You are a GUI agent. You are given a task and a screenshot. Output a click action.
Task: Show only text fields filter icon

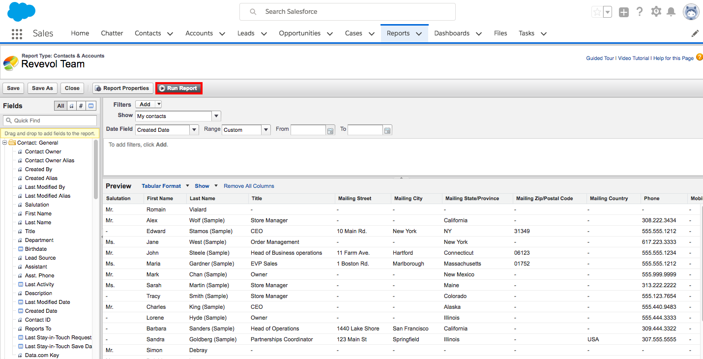71,106
